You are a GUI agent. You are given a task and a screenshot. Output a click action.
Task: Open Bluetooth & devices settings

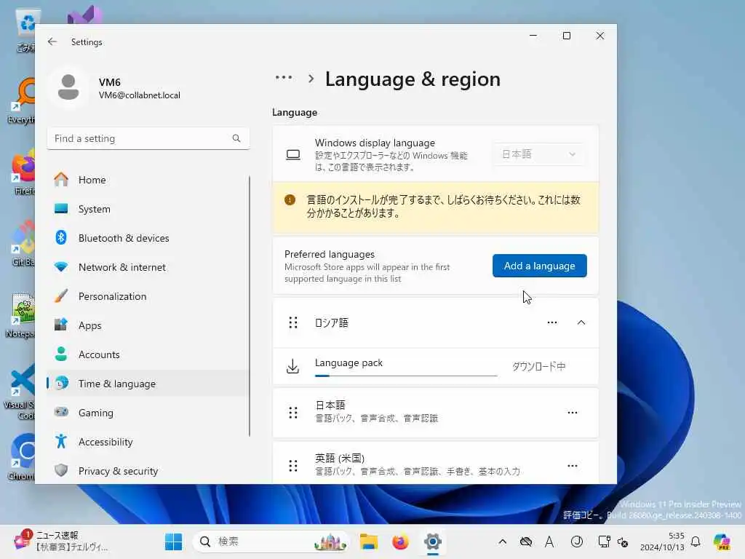pyautogui.click(x=148, y=238)
